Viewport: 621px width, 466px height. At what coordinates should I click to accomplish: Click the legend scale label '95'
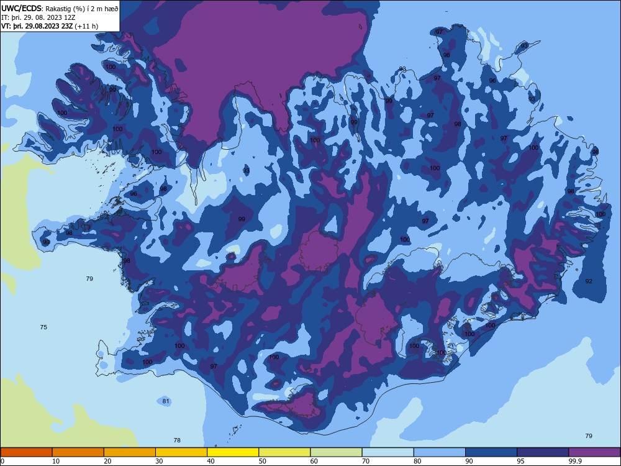tap(521, 461)
